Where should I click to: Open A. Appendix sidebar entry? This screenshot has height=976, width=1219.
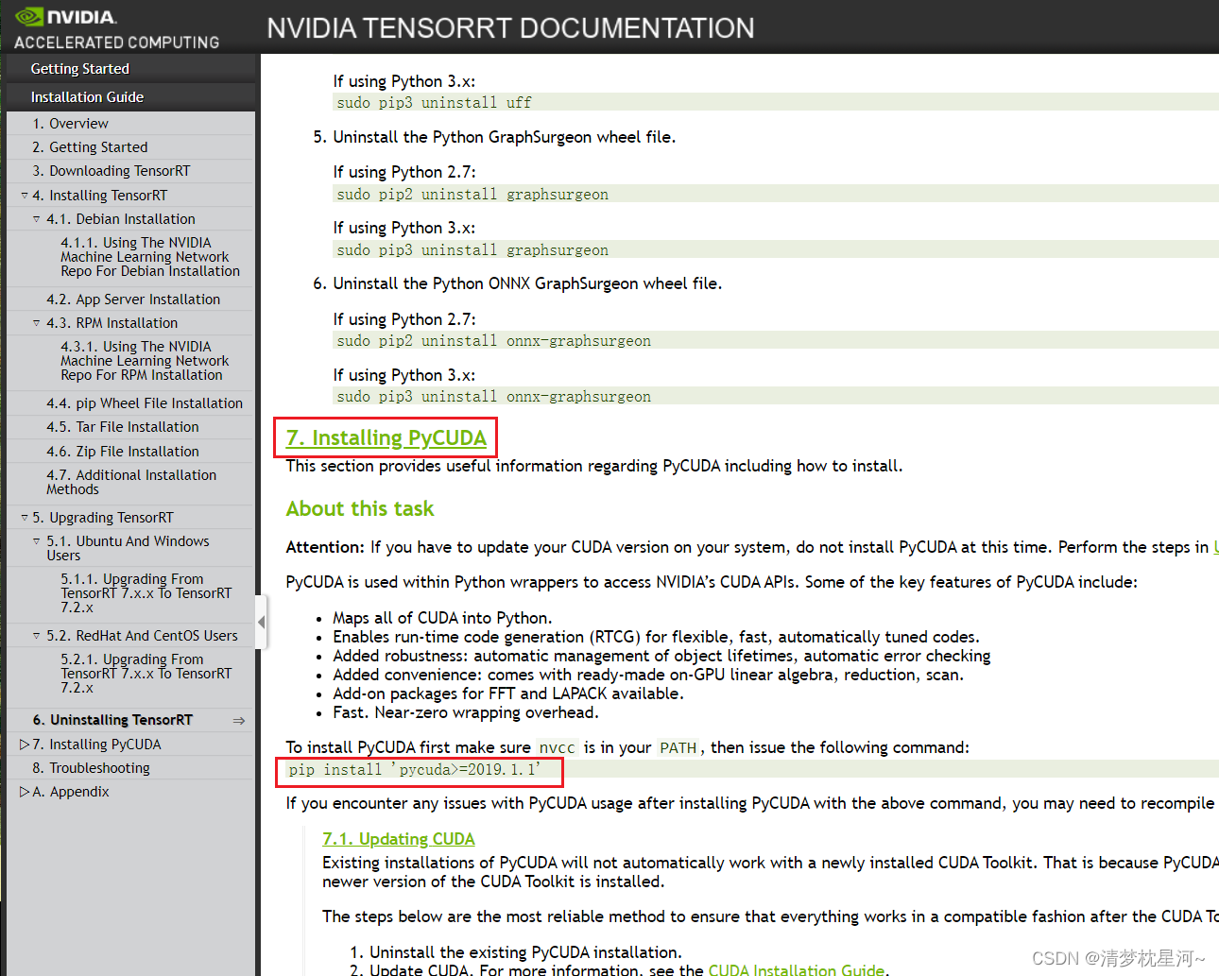point(71,792)
